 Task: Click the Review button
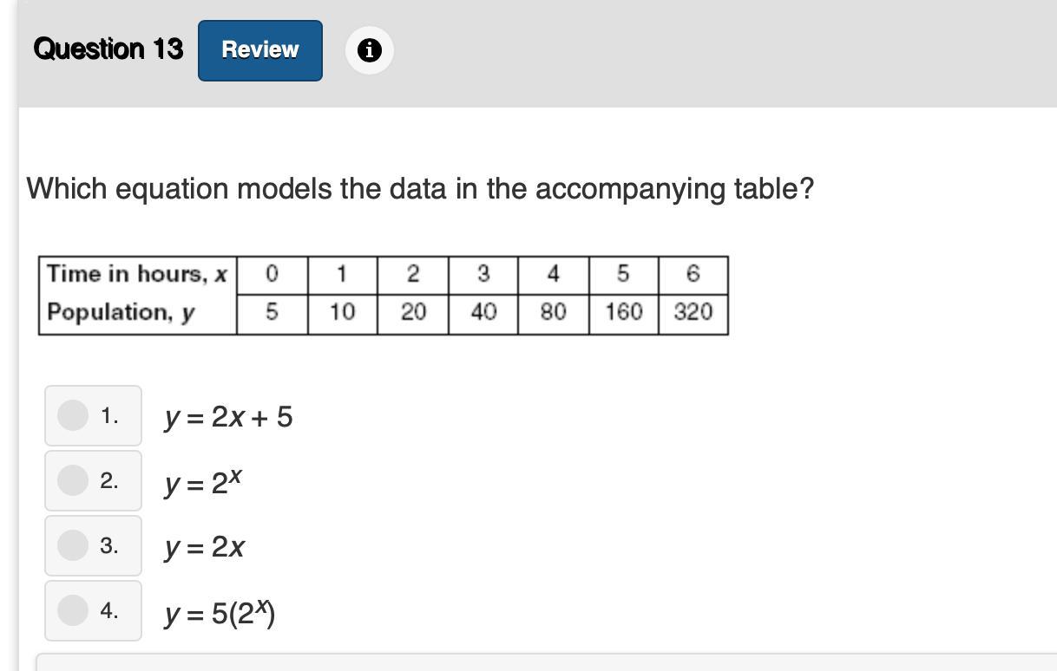pos(260,50)
